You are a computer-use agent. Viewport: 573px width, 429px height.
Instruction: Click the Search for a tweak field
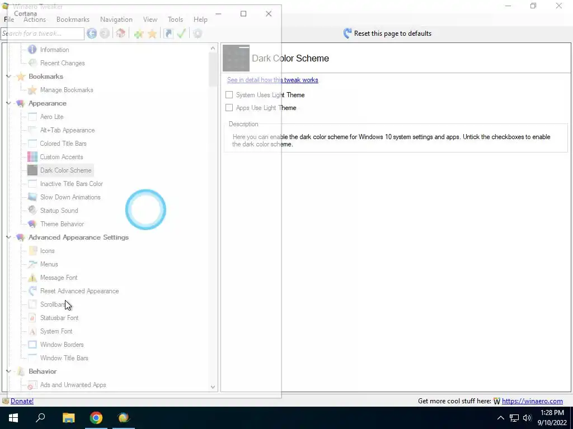43,34
